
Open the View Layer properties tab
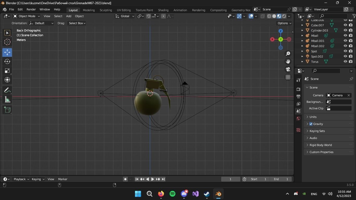298,104
